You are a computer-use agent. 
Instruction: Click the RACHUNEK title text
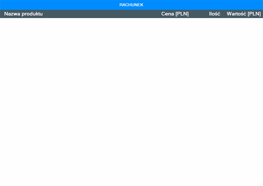pos(131,5)
